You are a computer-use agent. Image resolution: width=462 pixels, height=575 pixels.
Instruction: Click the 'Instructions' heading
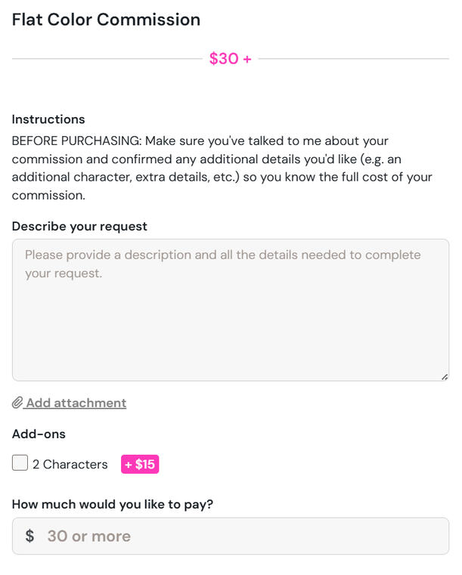point(48,119)
